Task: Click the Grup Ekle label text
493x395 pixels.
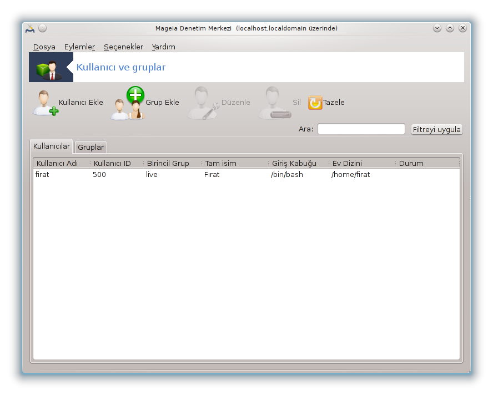Action: [162, 103]
